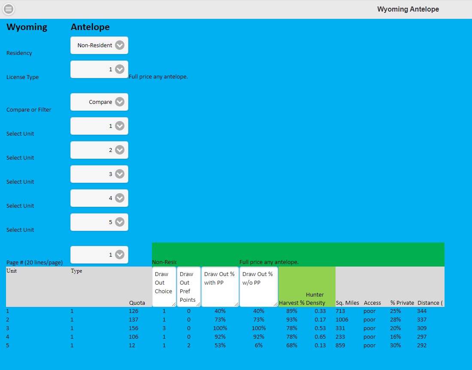Open the hamburger menu icon
This screenshot has width=472, height=370.
(9, 9)
